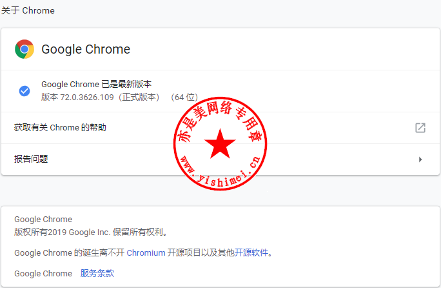This screenshot has width=441, height=288.
Task: Click the large Google Chrome heading
Action: [x=86, y=49]
